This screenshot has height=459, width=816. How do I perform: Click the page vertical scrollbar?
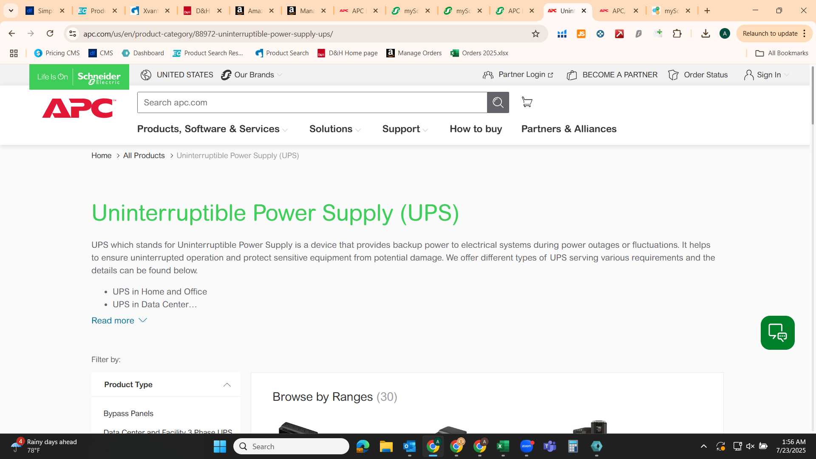click(x=813, y=95)
